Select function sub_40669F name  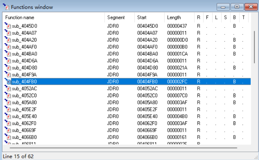pyautogui.click(x=24, y=130)
